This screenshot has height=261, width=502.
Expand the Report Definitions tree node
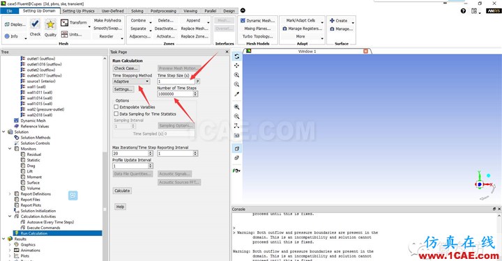[x=10, y=194]
